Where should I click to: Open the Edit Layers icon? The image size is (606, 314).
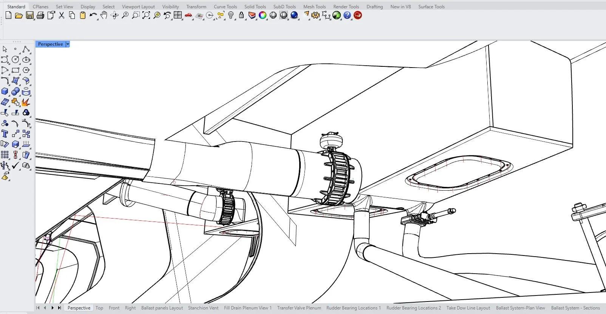coord(252,15)
